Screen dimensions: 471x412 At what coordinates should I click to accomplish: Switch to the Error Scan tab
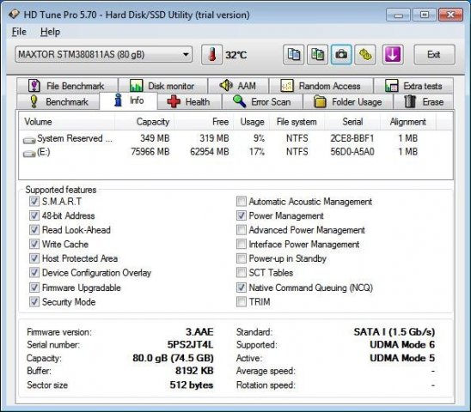tap(262, 102)
